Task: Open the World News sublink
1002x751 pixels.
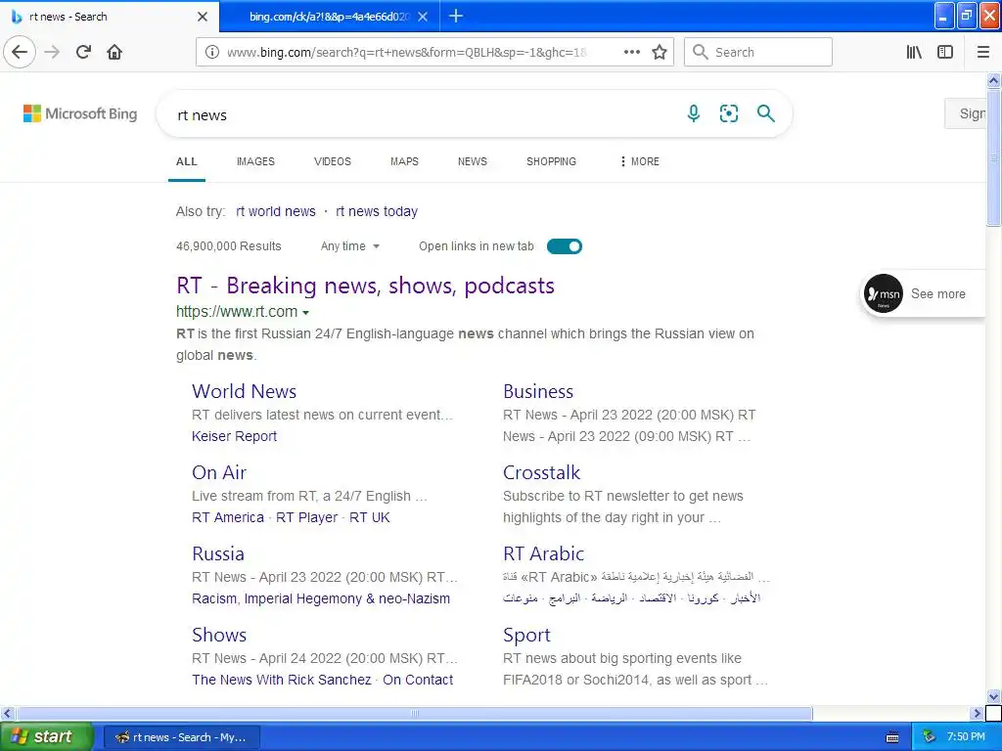Action: tap(244, 391)
